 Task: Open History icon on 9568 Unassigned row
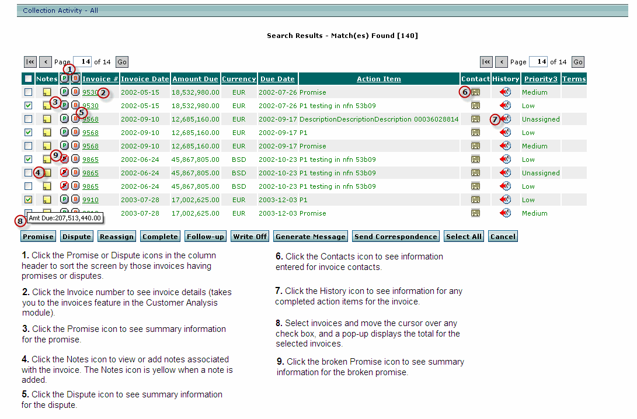coord(506,119)
